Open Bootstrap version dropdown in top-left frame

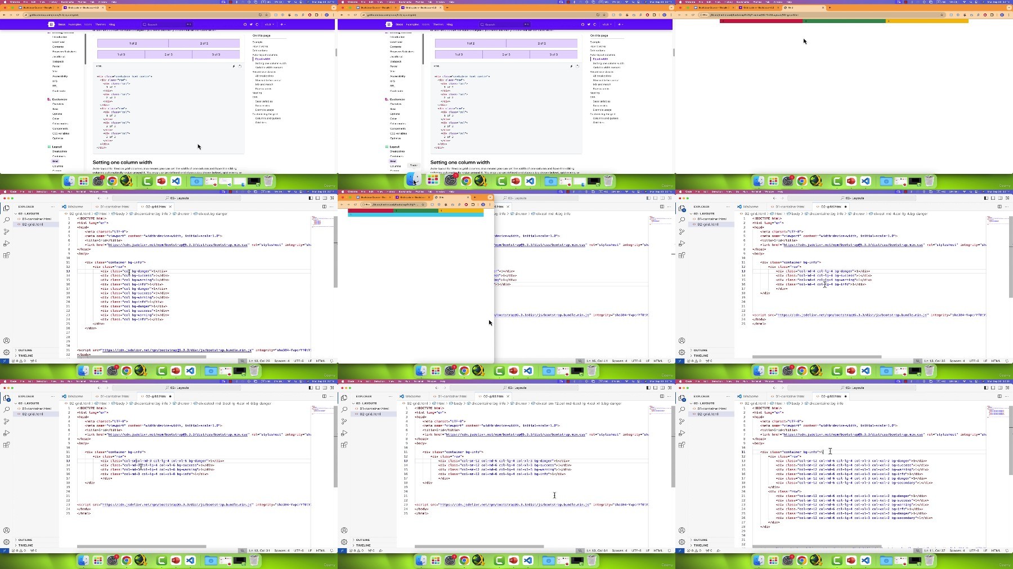tap(269, 24)
